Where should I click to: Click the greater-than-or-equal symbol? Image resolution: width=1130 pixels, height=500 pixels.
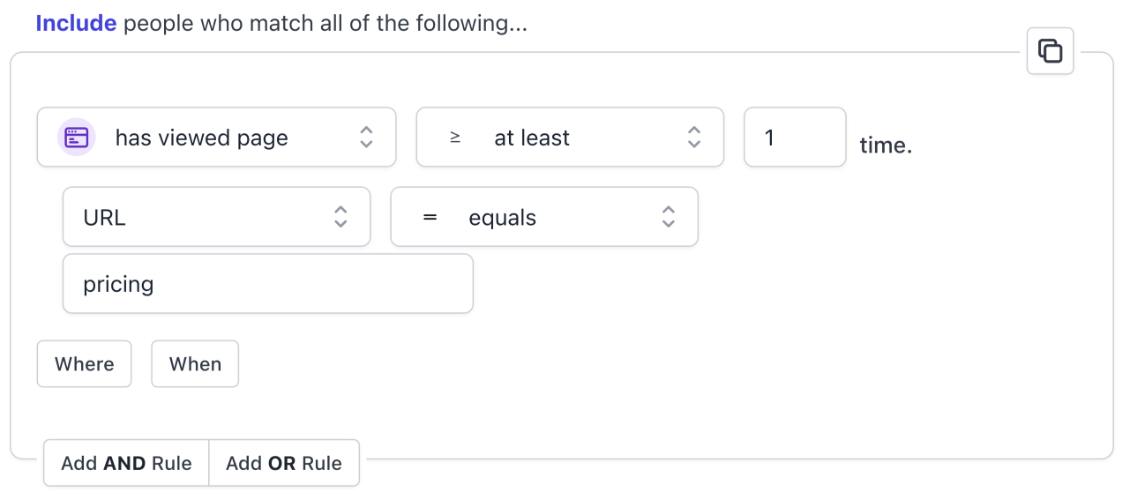pyautogui.click(x=455, y=138)
